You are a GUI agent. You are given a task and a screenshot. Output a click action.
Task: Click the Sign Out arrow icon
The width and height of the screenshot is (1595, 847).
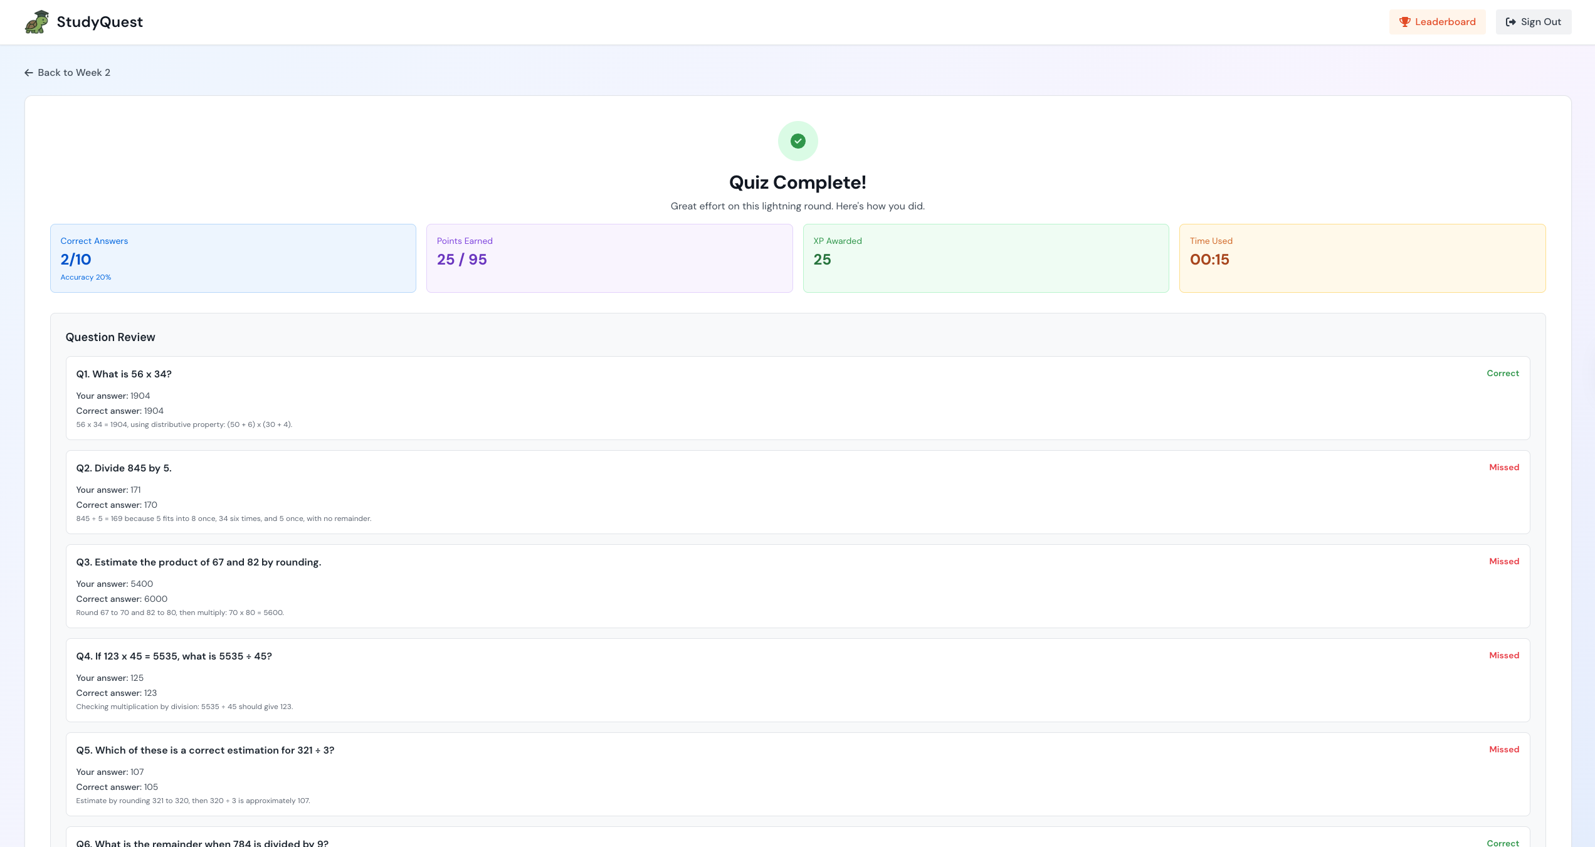pyautogui.click(x=1510, y=22)
